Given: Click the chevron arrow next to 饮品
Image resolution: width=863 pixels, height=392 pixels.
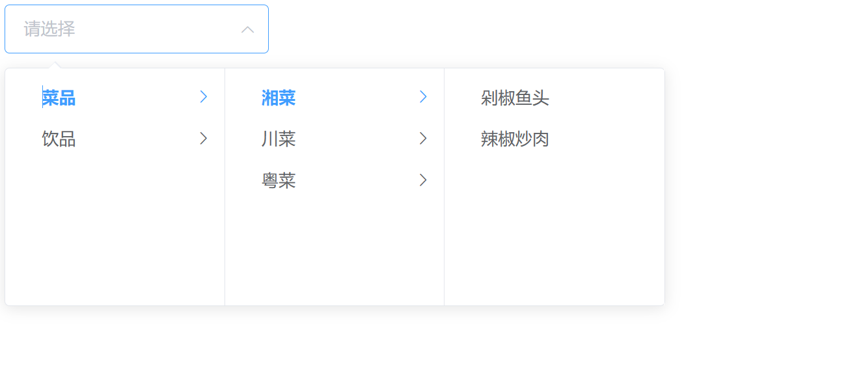Looking at the screenshot, I should point(203,138).
